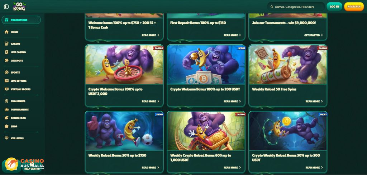Image resolution: width=367 pixels, height=175 pixels.
Task: Go to Home via the house icon
Action: tap(6, 32)
